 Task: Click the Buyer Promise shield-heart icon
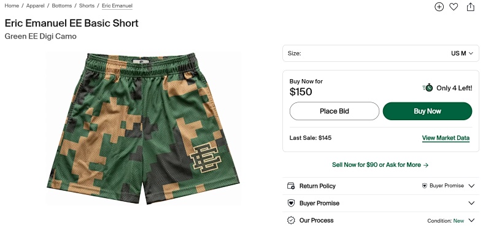291,203
